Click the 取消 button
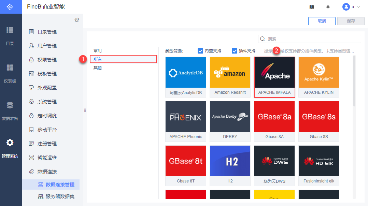The image size is (368, 206). pyautogui.click(x=322, y=21)
